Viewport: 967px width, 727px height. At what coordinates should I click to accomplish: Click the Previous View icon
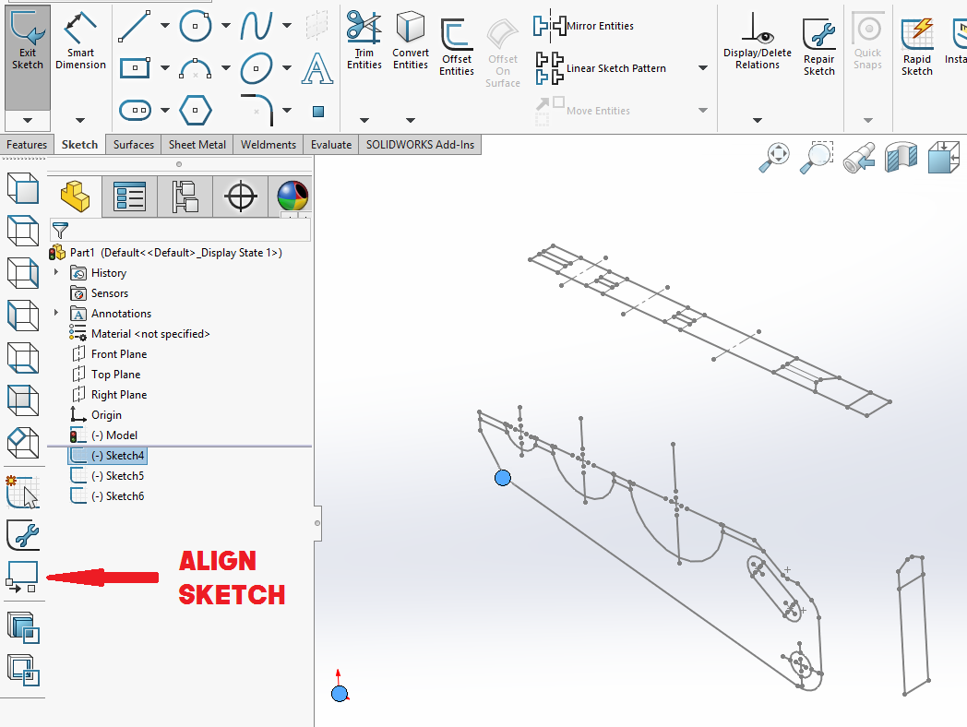pos(859,157)
